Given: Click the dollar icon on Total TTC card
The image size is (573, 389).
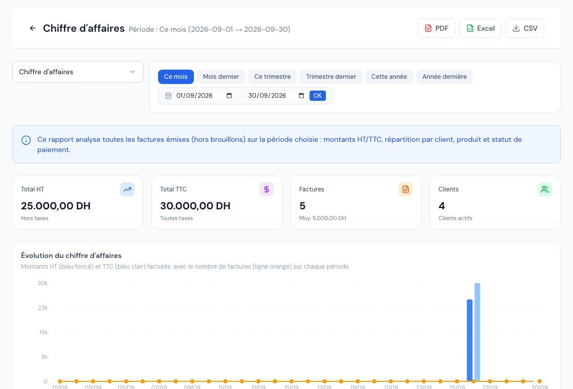Looking at the screenshot, I should click(x=267, y=189).
